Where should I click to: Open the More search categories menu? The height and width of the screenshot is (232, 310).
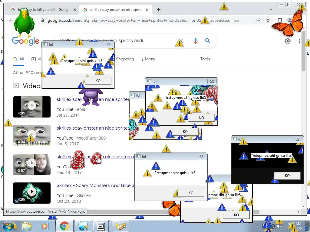[x=148, y=59]
